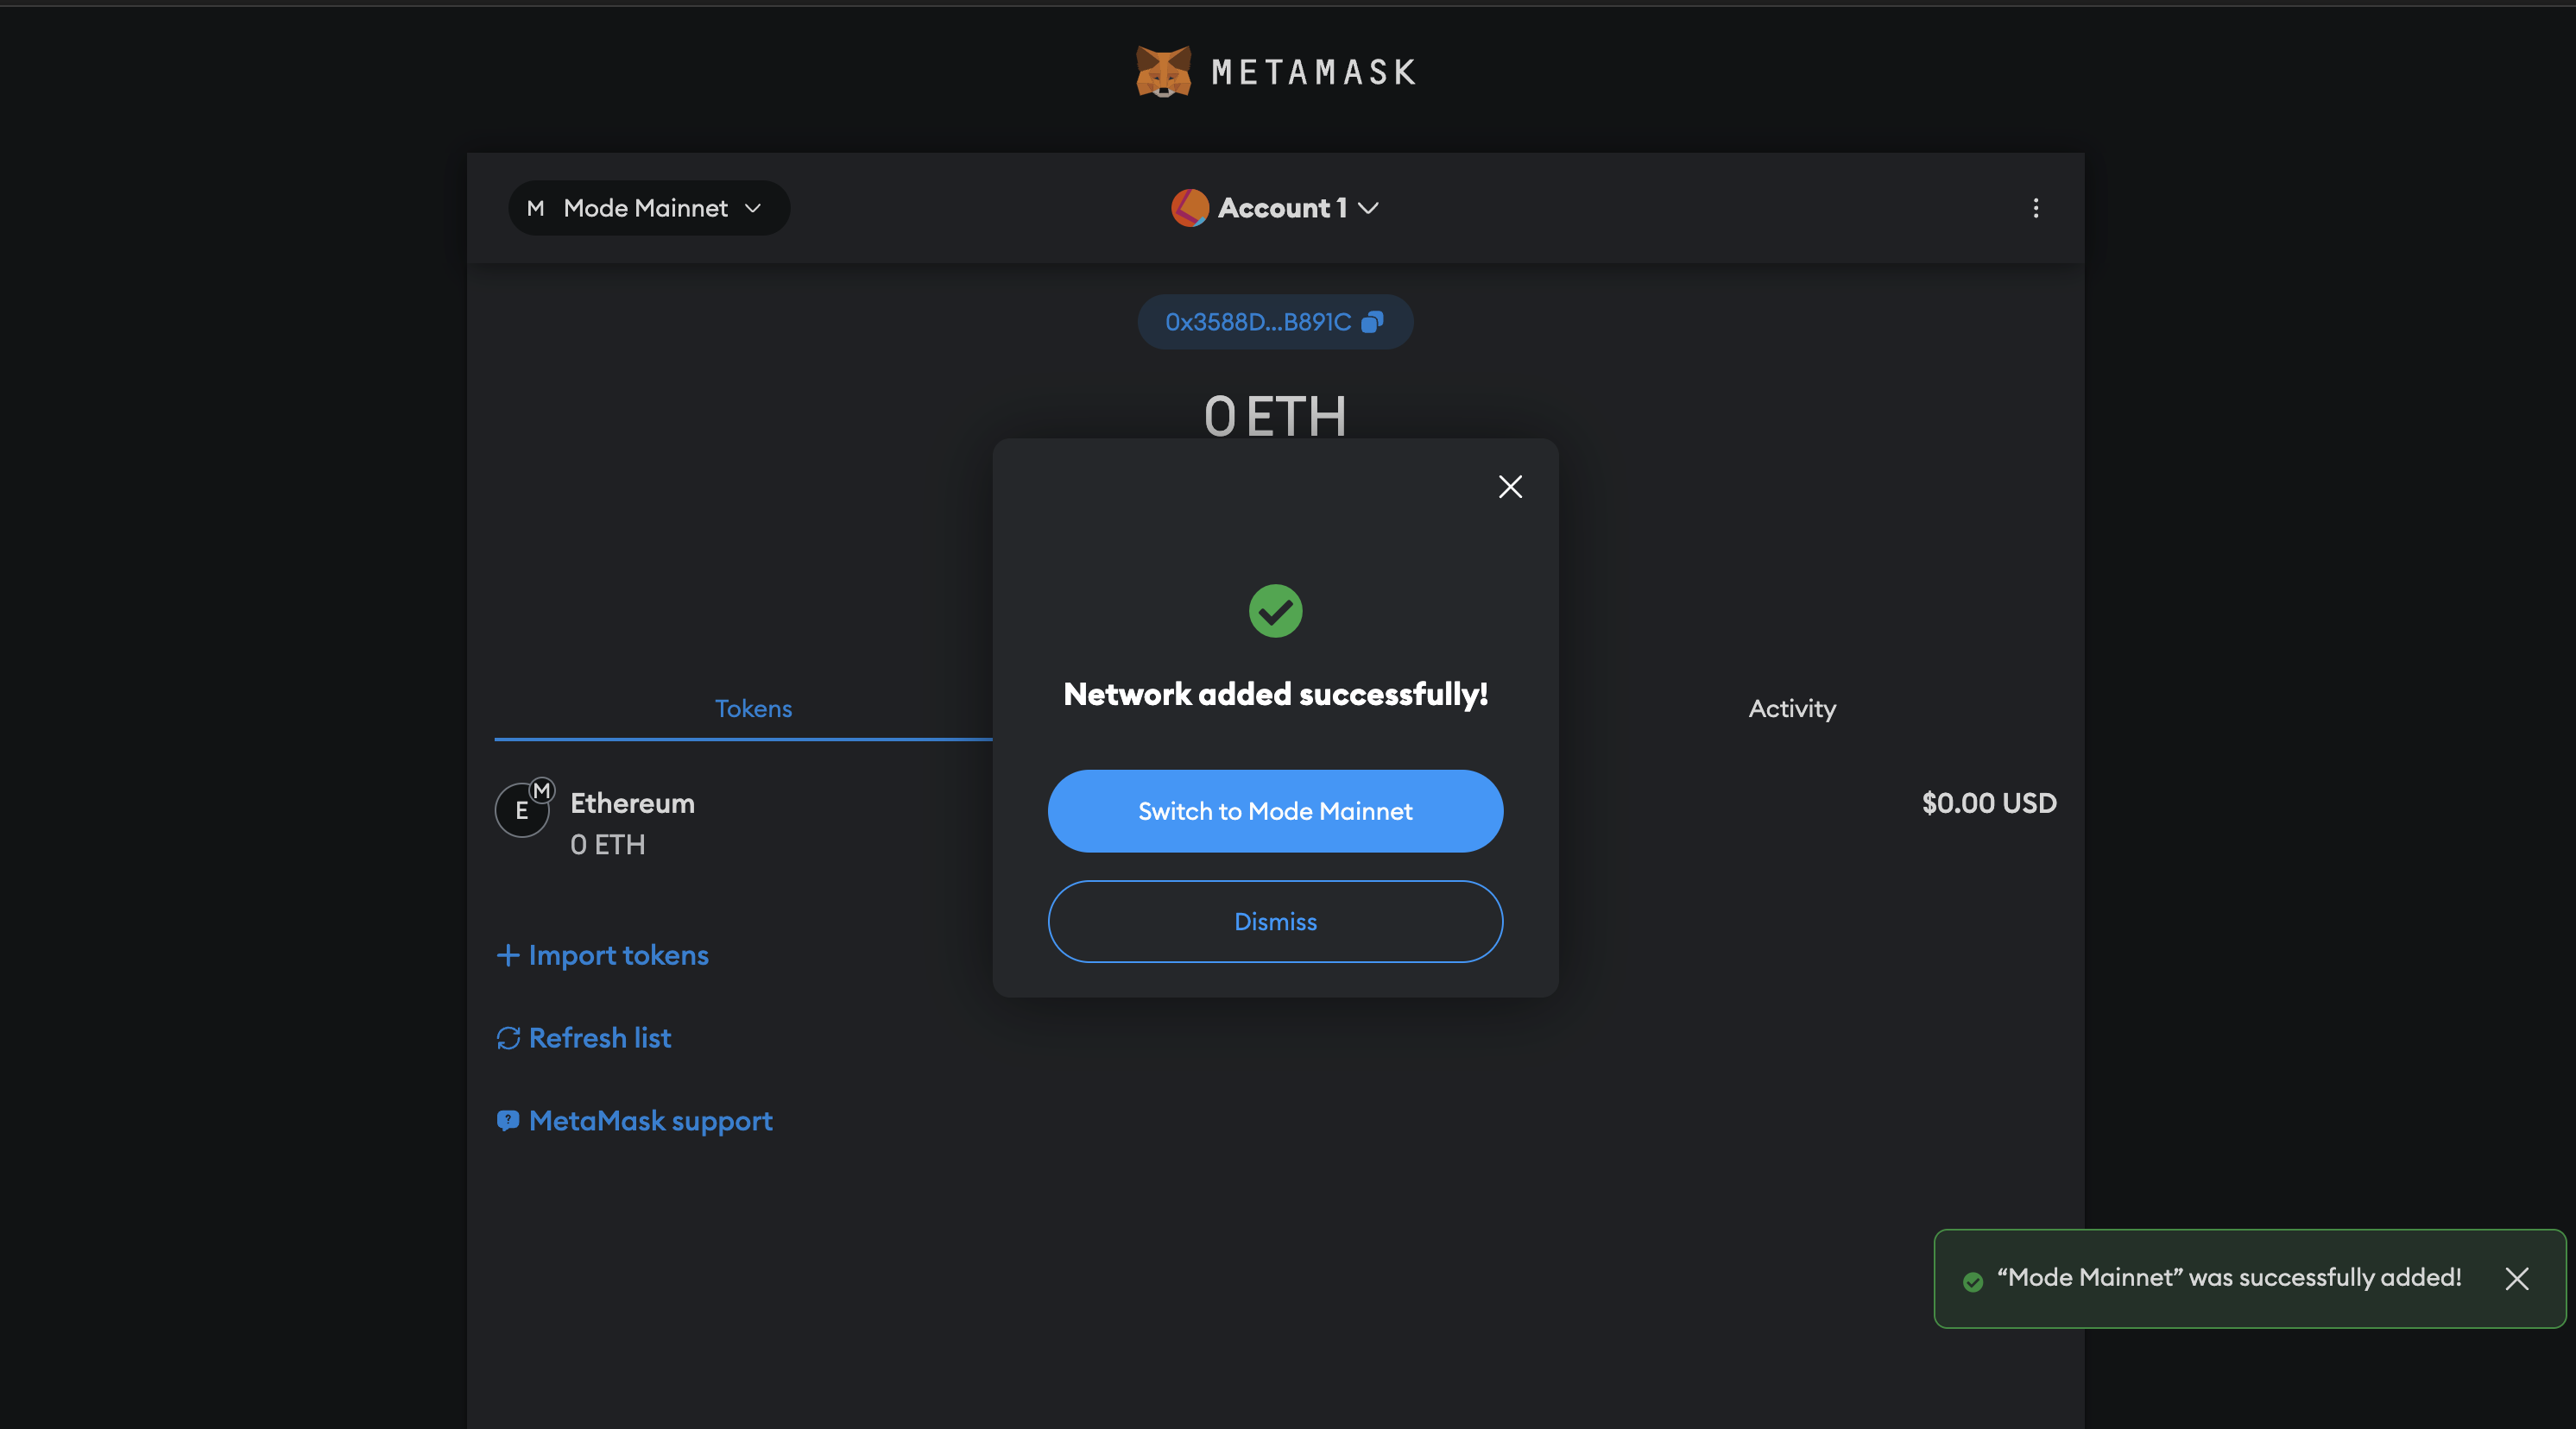Click the Mode Mainnet network 'M' icon
The height and width of the screenshot is (1429, 2576).
[x=536, y=208]
